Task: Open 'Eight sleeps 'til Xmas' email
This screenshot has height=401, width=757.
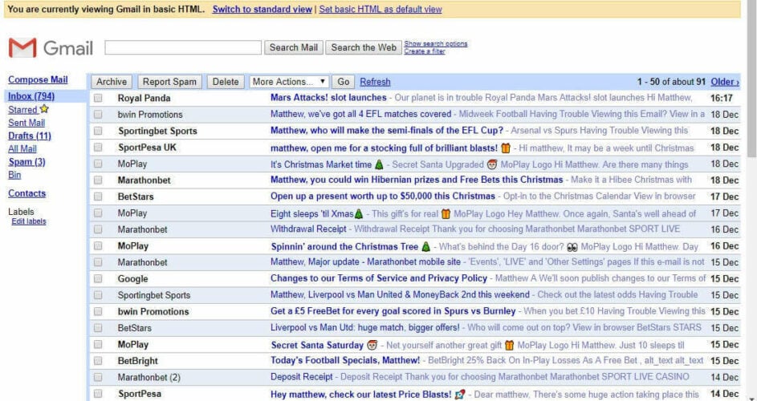Action: [317, 213]
